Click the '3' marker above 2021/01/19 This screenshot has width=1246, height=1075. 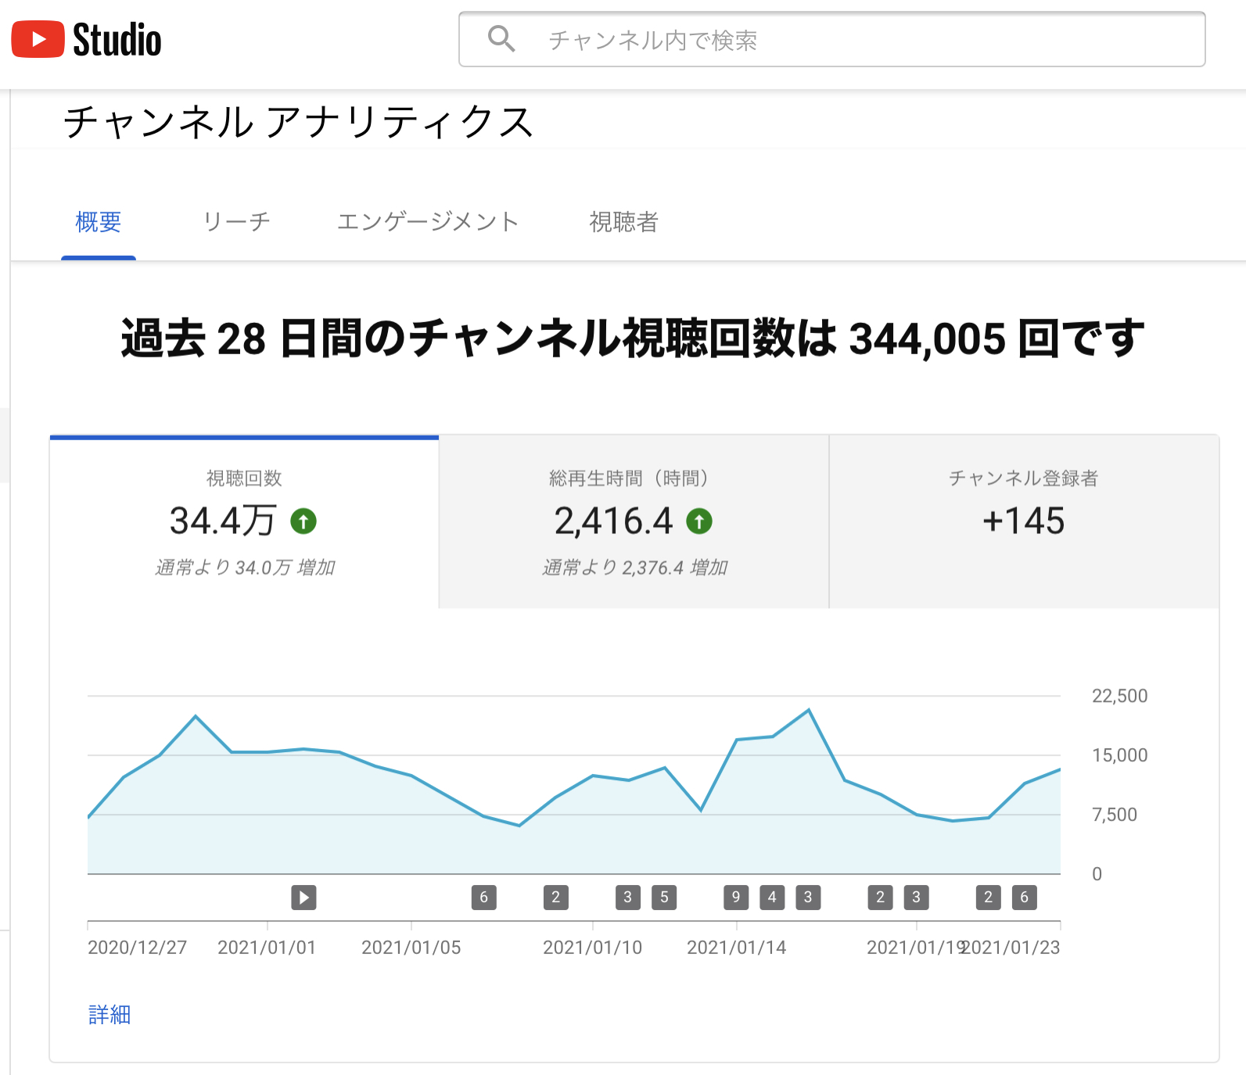coord(916,897)
